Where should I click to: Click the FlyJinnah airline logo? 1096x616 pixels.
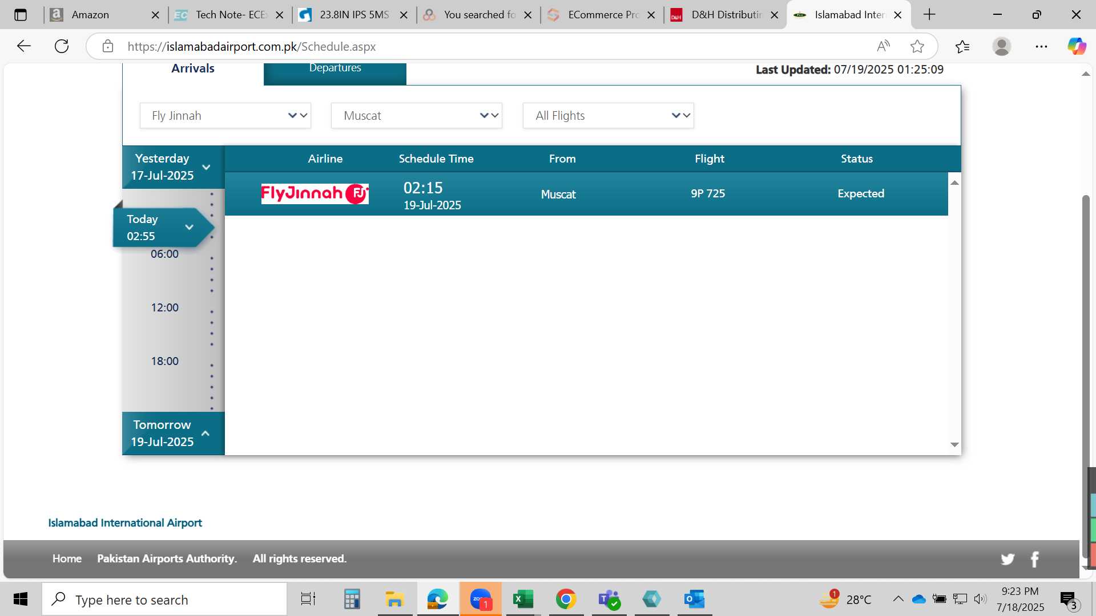(315, 194)
